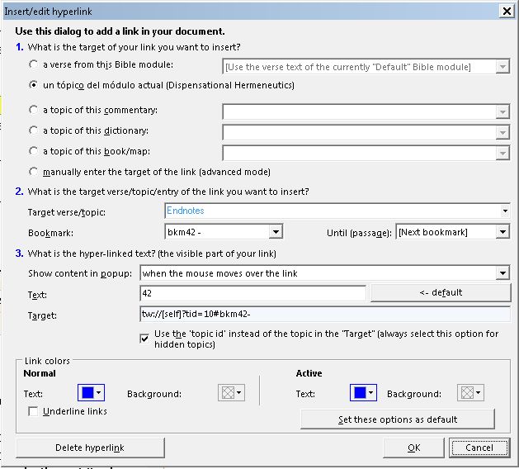Confirm with the OK button
Viewport: 519px width, 469px height.
[413, 448]
